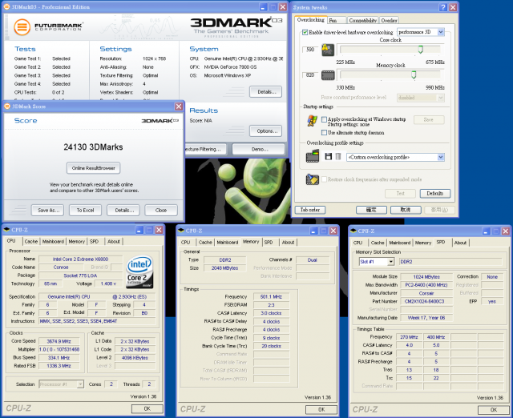The image size is (513, 418).
Task: Click OK in the CPU-Z SPD window
Action: click(x=494, y=410)
